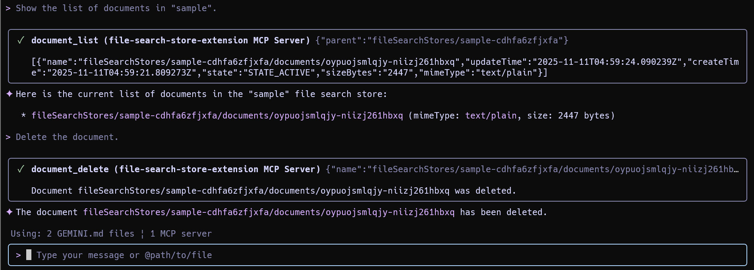
Task: Click the sparkle icon before "The document" response
Action: click(10, 212)
